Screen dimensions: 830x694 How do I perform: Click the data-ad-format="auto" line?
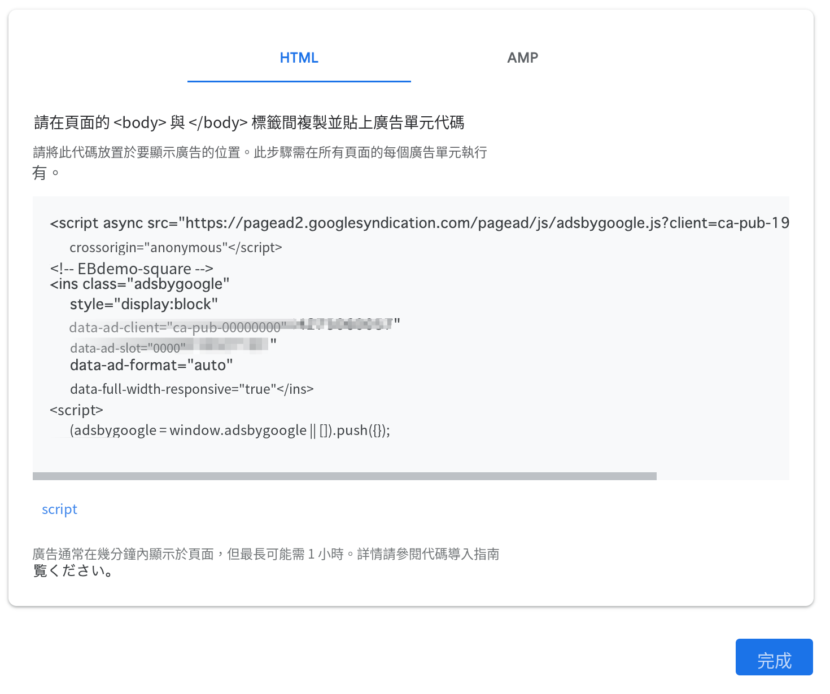point(151,366)
